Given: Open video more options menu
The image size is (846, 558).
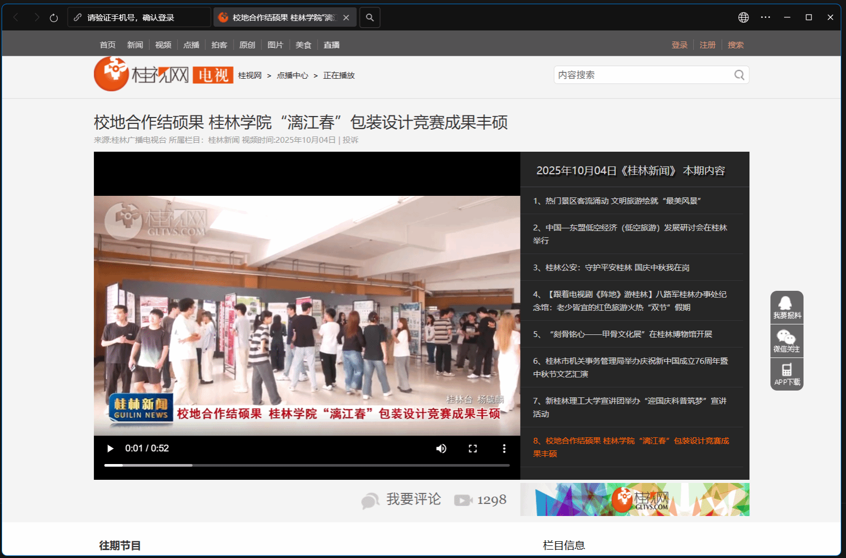Looking at the screenshot, I should tap(504, 448).
